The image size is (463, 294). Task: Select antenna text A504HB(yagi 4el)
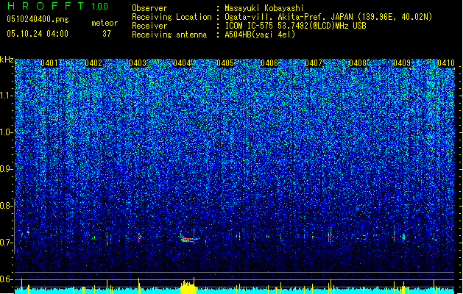click(x=260, y=35)
